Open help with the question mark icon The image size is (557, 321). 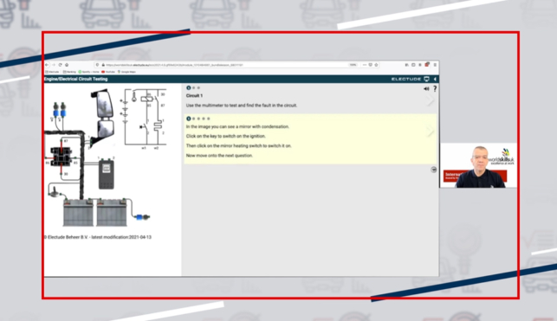[435, 88]
